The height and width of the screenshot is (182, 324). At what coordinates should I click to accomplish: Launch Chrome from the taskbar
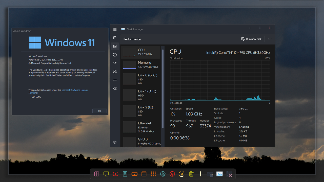pyautogui.click(x=172, y=174)
